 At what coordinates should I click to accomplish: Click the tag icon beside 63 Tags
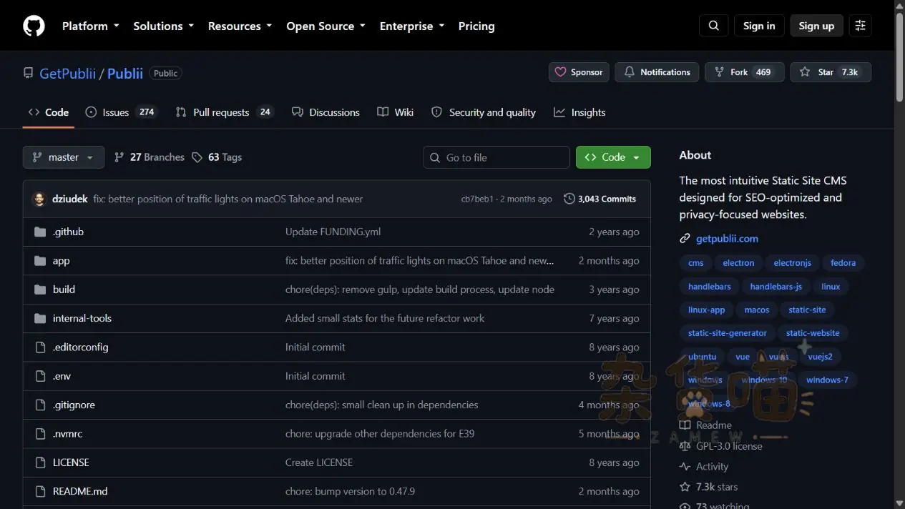[x=197, y=157]
